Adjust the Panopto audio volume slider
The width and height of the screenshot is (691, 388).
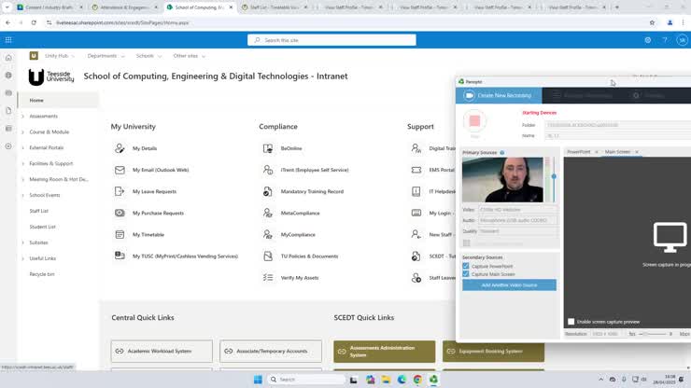554,176
